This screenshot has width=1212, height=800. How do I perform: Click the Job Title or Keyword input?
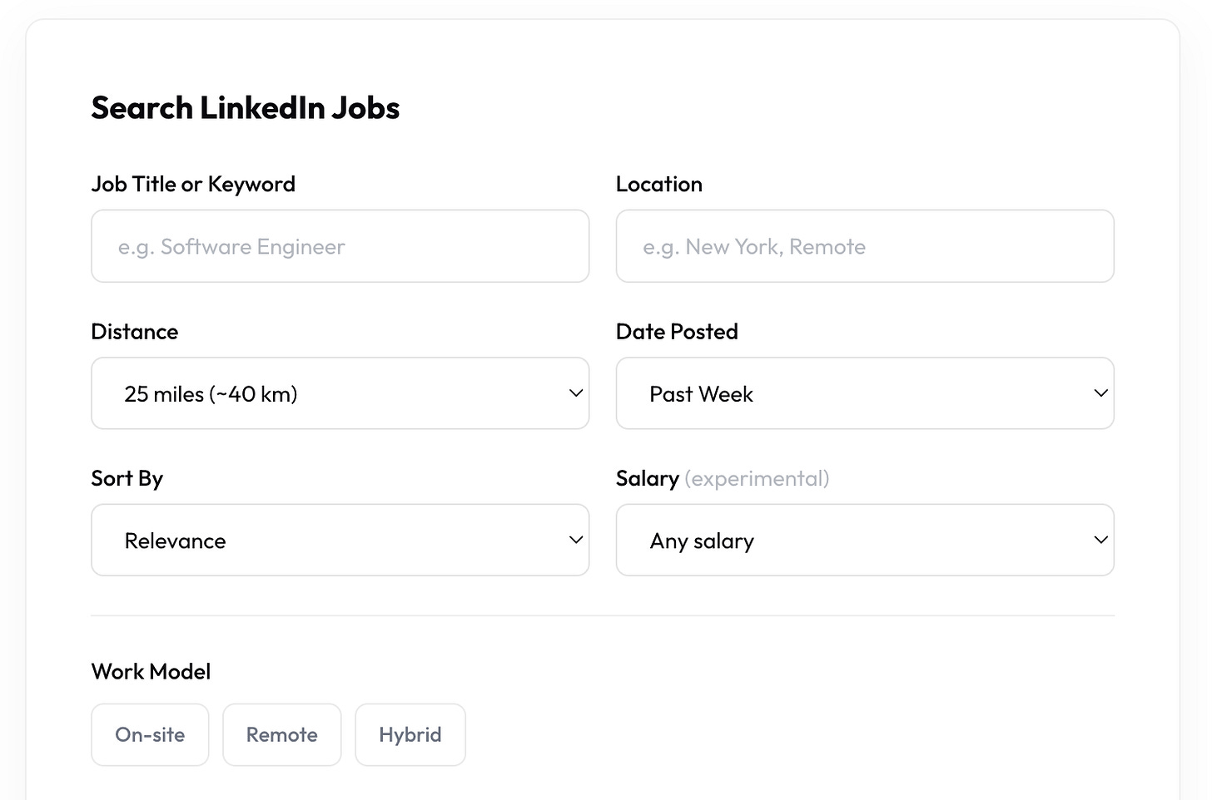coord(340,246)
